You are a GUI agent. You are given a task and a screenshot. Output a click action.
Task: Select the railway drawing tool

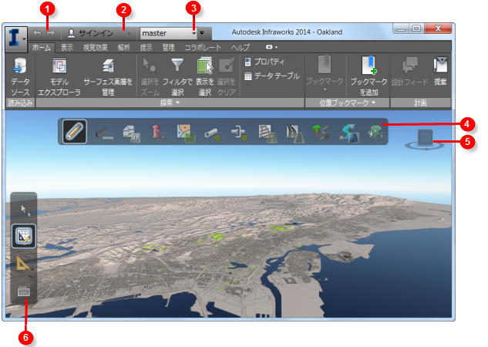tap(267, 134)
